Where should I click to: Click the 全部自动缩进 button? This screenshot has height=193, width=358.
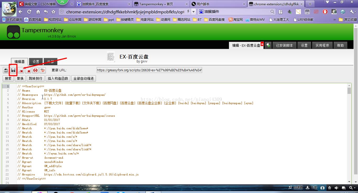pyautogui.click(x=83, y=78)
